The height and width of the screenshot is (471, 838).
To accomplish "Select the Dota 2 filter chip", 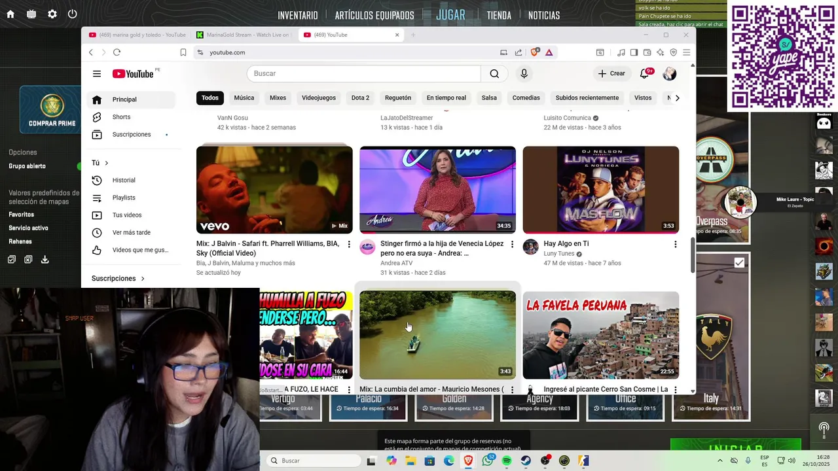I will coord(360,98).
